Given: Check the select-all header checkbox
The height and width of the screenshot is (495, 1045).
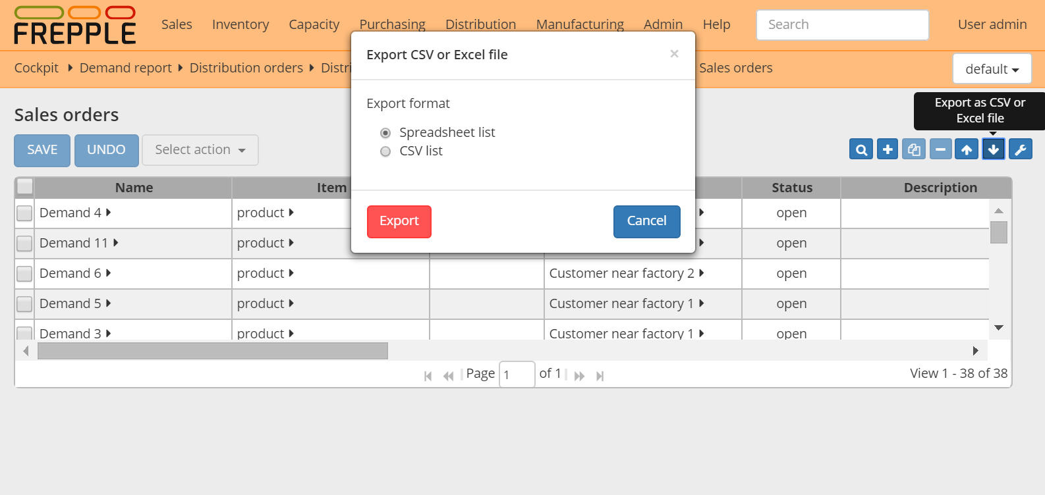Looking at the screenshot, I should click(25, 187).
